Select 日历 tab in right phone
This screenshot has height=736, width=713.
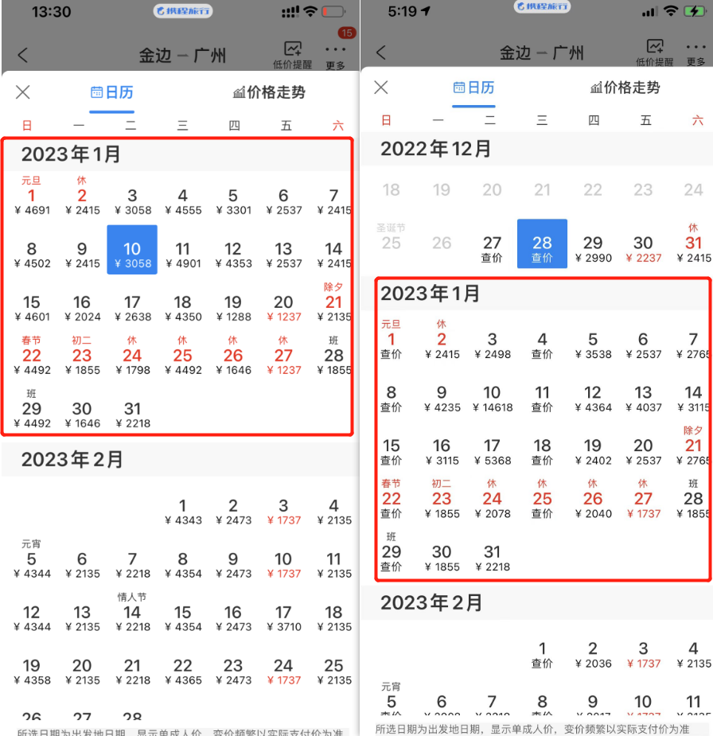(x=473, y=88)
